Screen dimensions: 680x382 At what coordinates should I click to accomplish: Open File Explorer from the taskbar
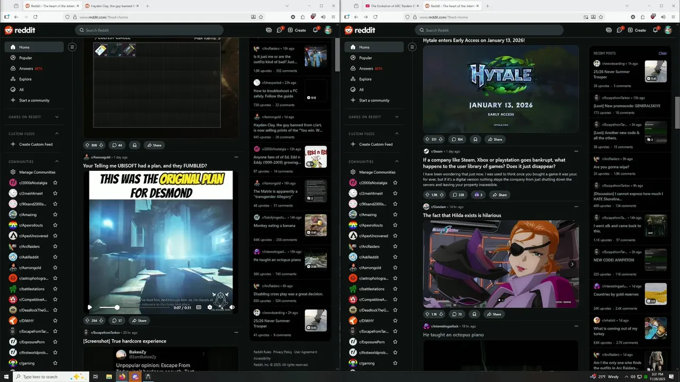pyautogui.click(x=109, y=377)
